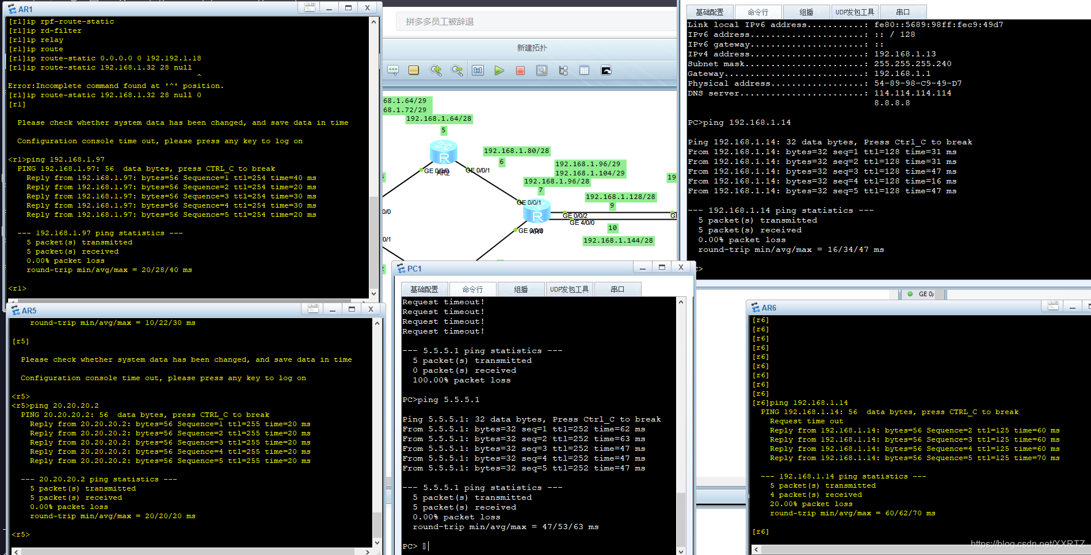Click the AR6 window app icon
The height and width of the screenshot is (555, 1091).
(755, 308)
